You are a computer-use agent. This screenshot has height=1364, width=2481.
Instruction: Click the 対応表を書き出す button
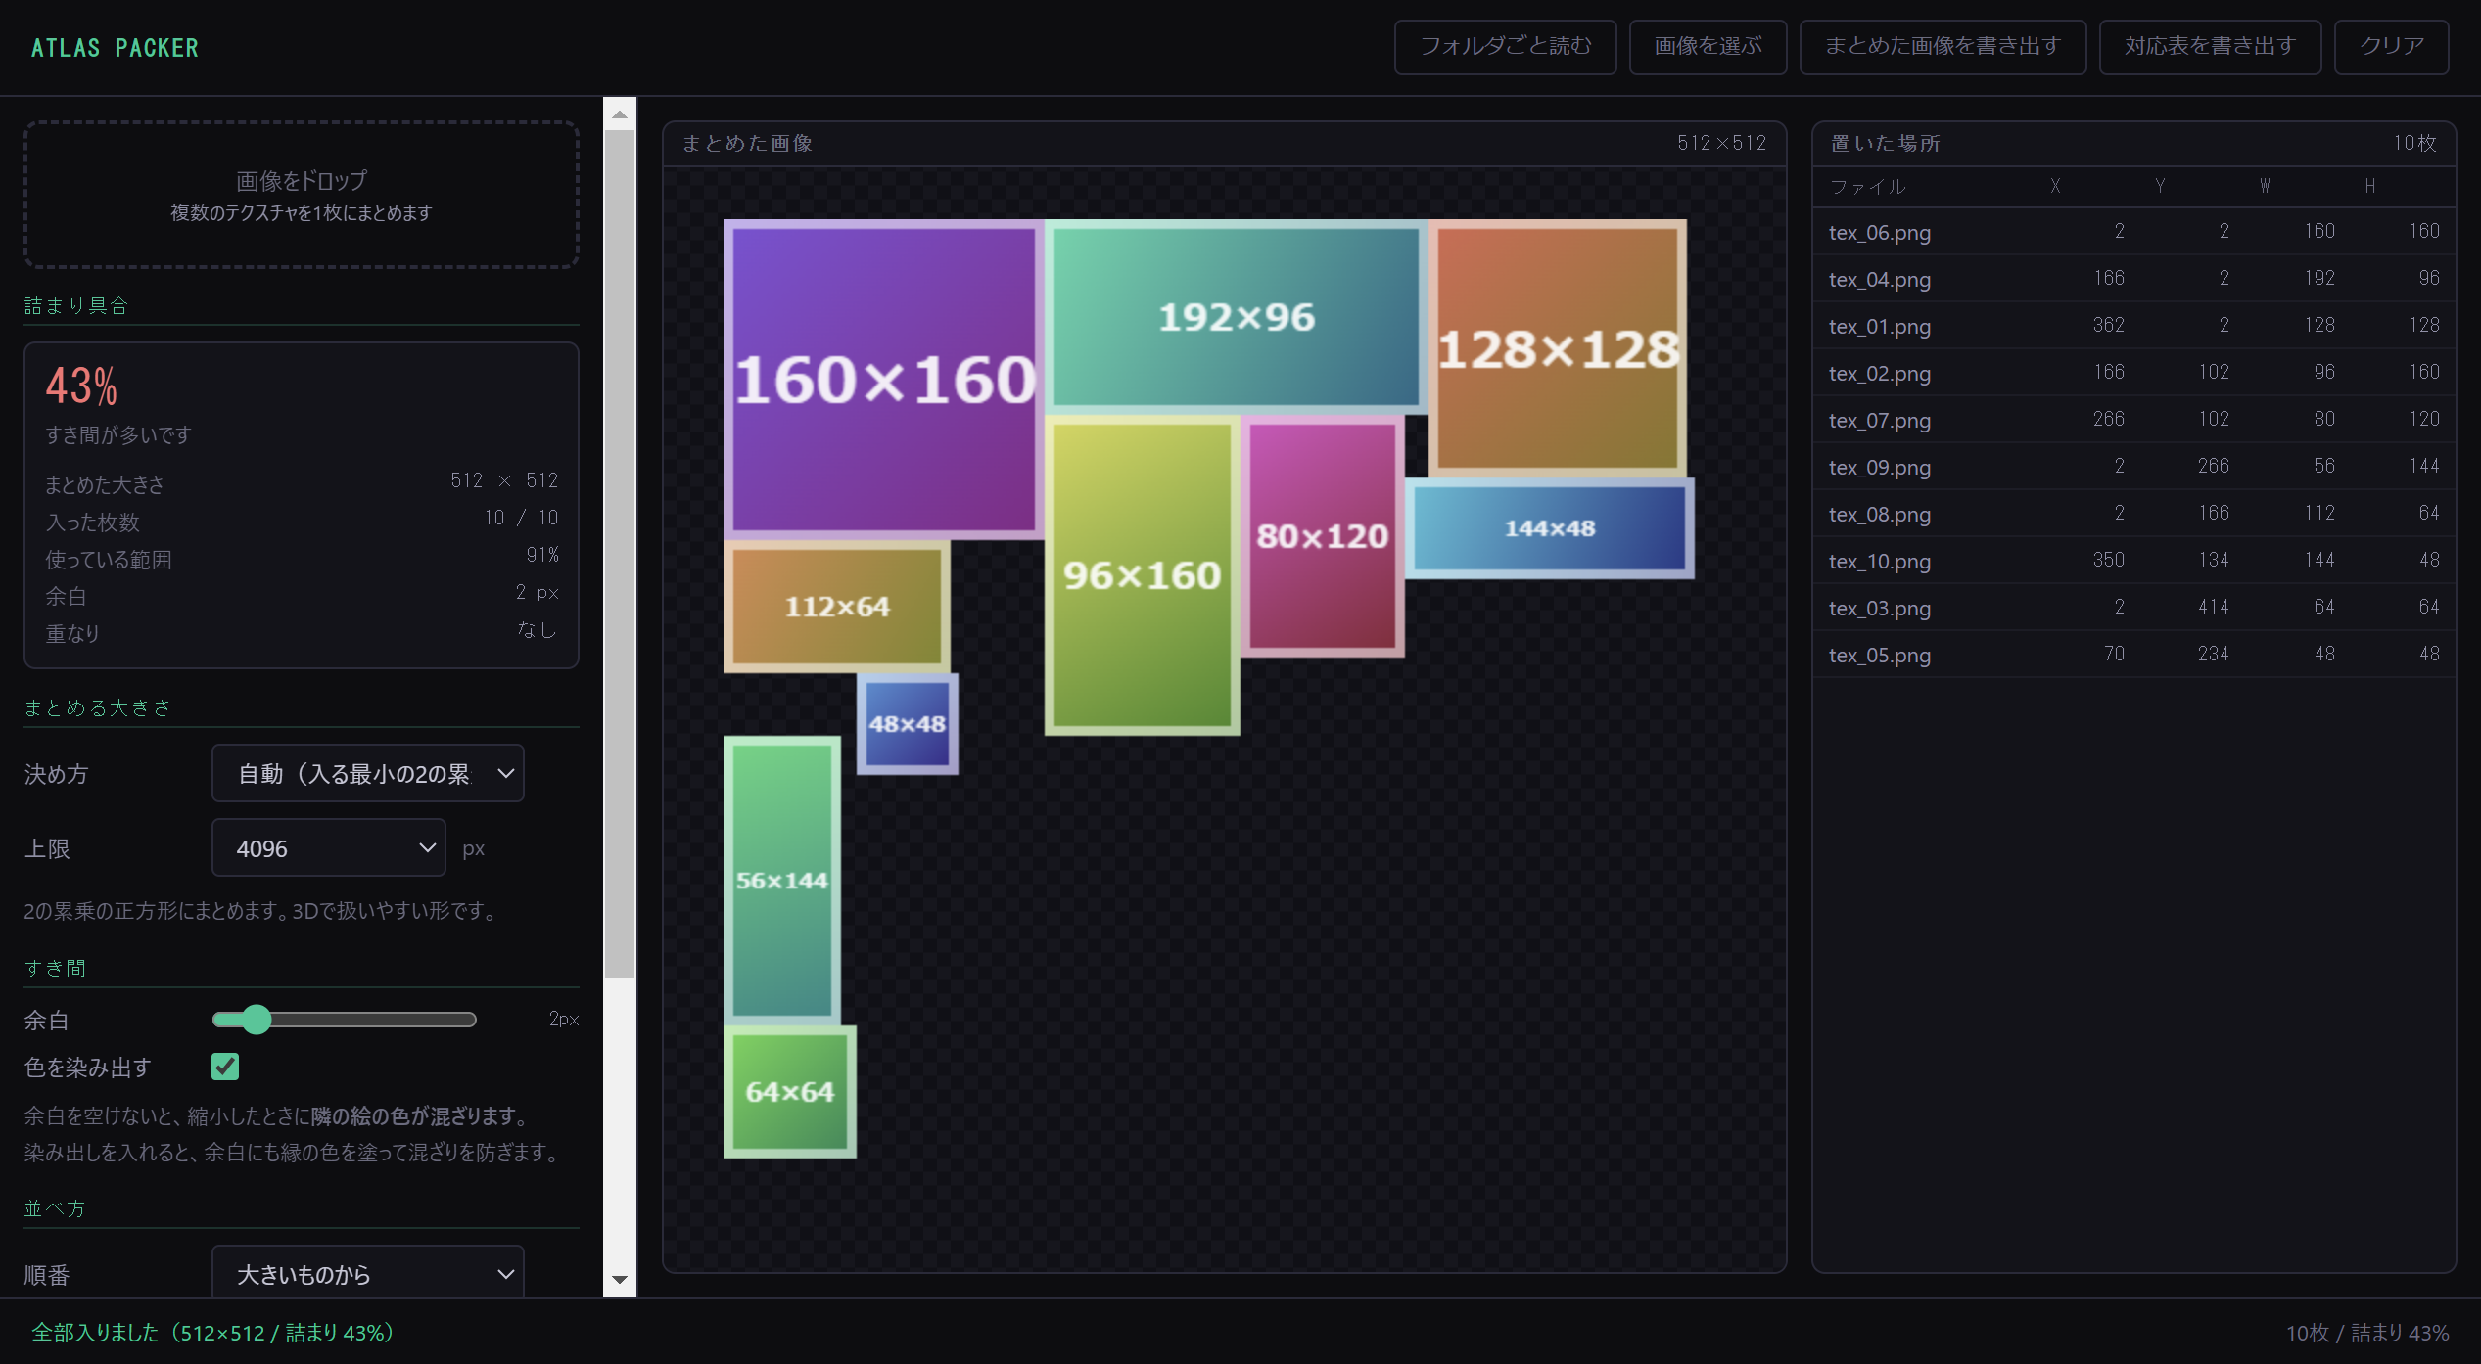pos(2210,47)
